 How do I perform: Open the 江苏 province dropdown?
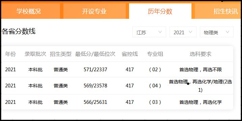[x=149, y=32]
